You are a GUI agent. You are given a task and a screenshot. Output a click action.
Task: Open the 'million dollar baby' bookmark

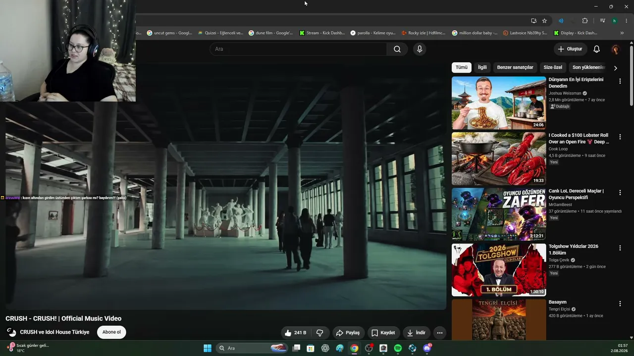[475, 33]
